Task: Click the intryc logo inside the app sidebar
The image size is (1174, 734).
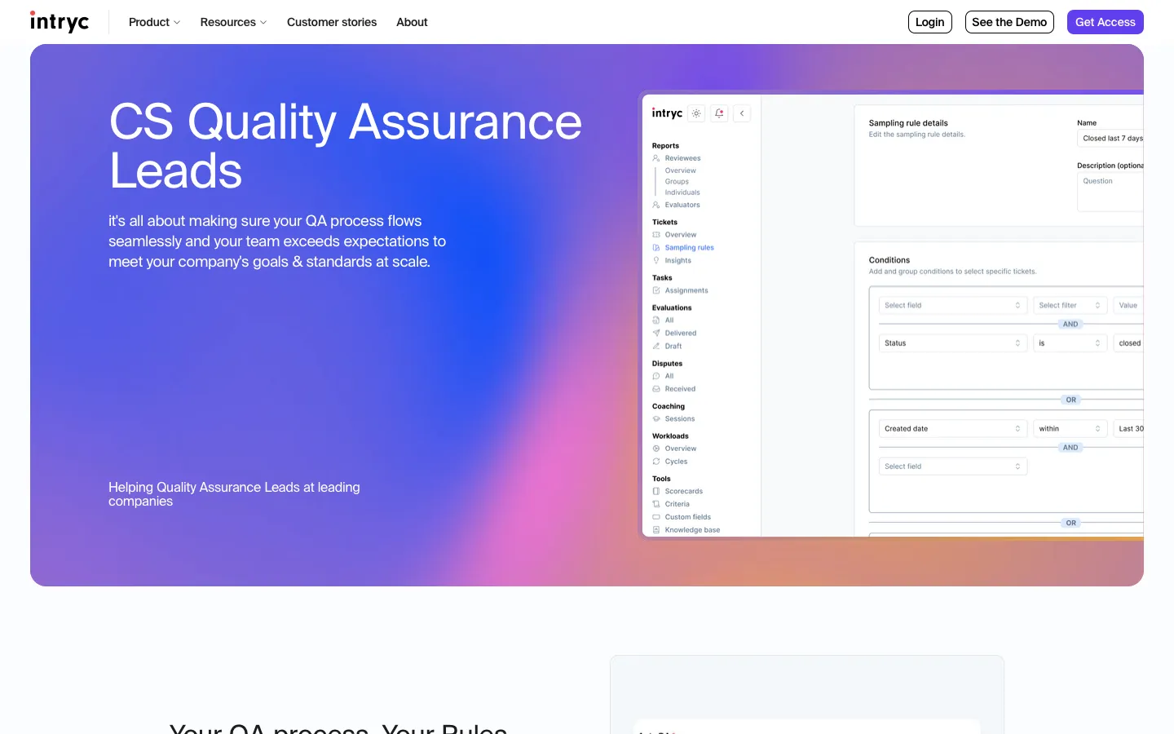Action: point(667,113)
